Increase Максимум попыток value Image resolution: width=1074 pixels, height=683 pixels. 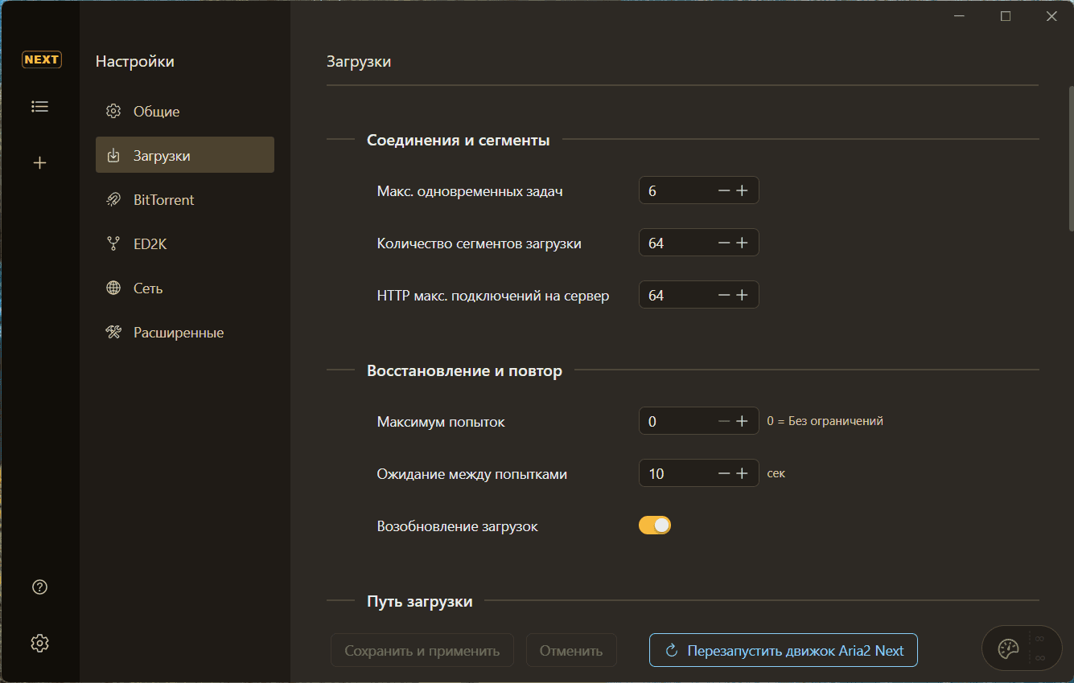[743, 421]
